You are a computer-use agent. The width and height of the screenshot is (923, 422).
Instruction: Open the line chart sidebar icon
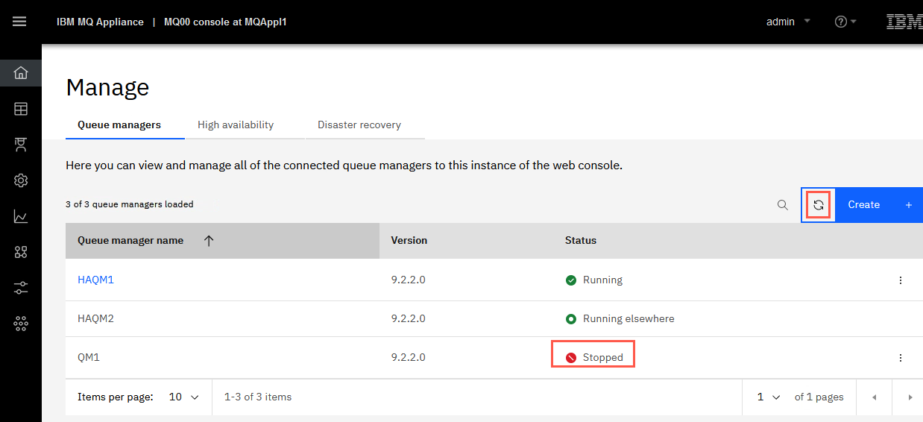pyautogui.click(x=21, y=217)
